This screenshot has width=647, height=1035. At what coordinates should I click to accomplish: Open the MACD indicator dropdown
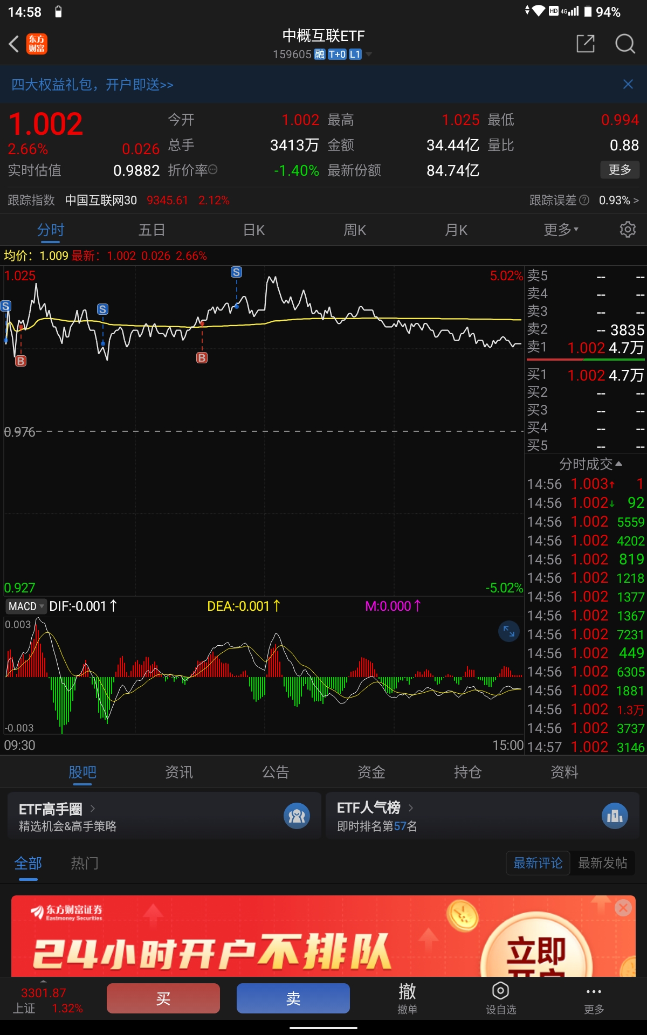tap(26, 606)
